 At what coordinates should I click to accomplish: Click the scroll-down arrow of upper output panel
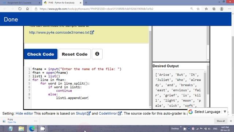208,60
